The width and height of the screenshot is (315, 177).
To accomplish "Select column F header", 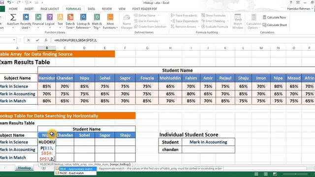I will click(x=125, y=48).
